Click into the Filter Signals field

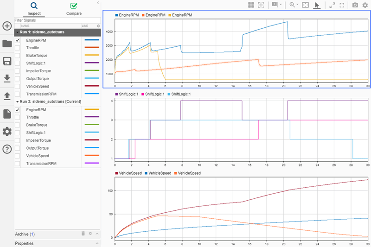tap(58, 20)
